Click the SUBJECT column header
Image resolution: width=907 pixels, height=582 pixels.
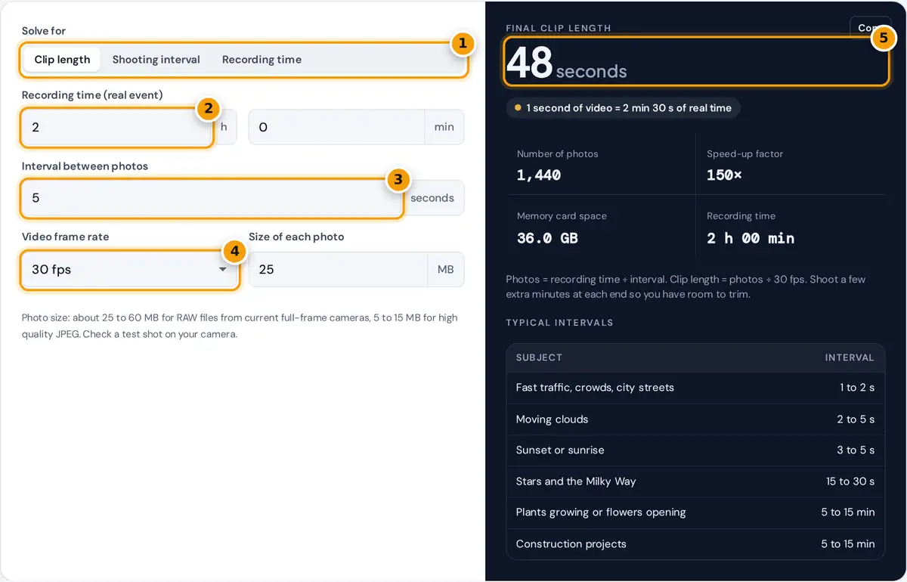[x=539, y=358]
